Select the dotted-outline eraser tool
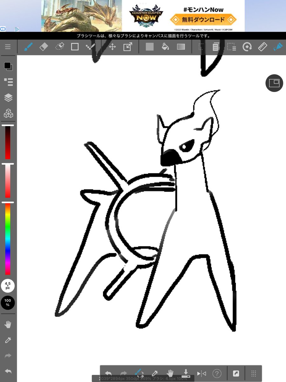Screen dimensions: 286x382 click(59, 47)
